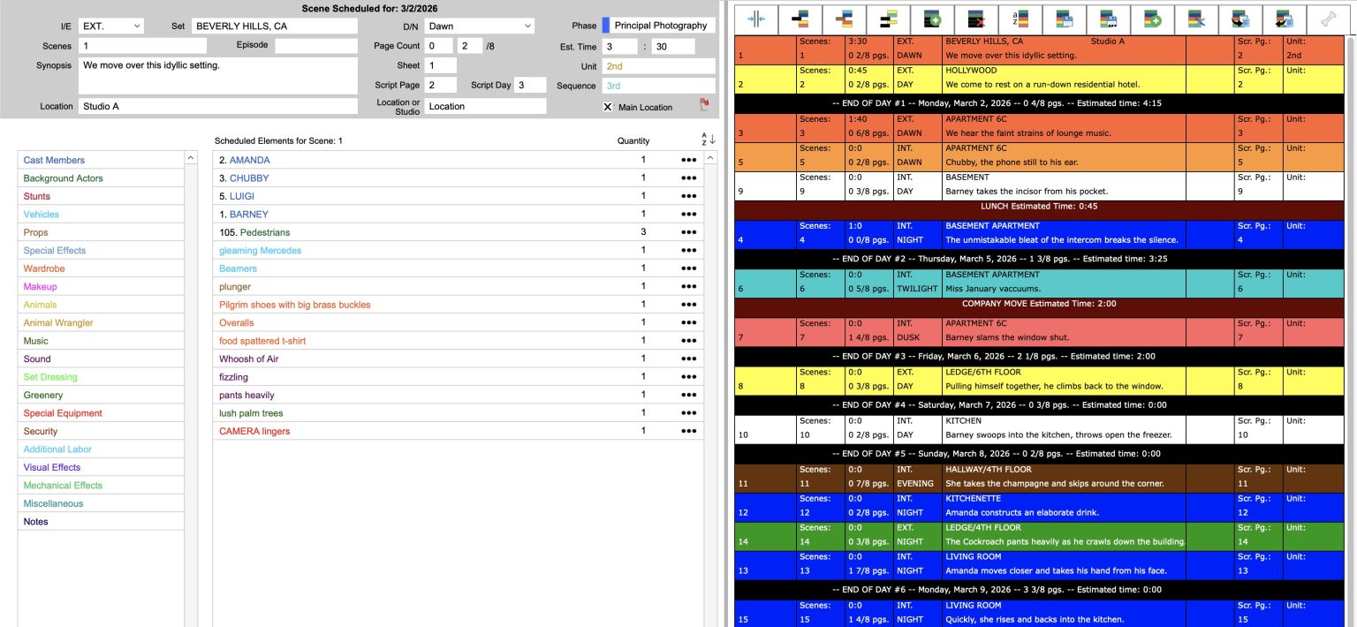Click the Sheet number field
Viewport: 1357px width, 627px height.
click(x=440, y=65)
